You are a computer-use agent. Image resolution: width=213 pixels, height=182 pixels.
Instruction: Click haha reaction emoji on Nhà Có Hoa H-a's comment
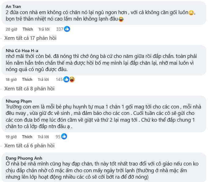click(72, 79)
